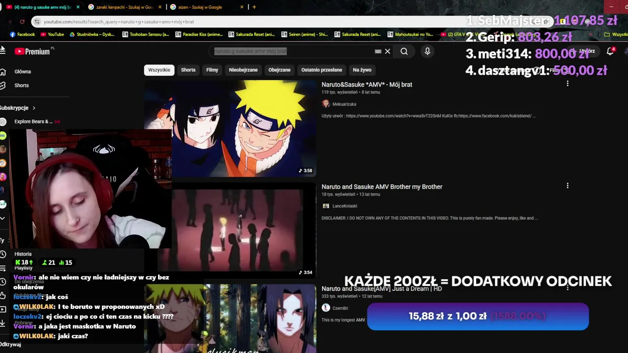
Task: Open site info icon in address bar
Action: pos(36,22)
